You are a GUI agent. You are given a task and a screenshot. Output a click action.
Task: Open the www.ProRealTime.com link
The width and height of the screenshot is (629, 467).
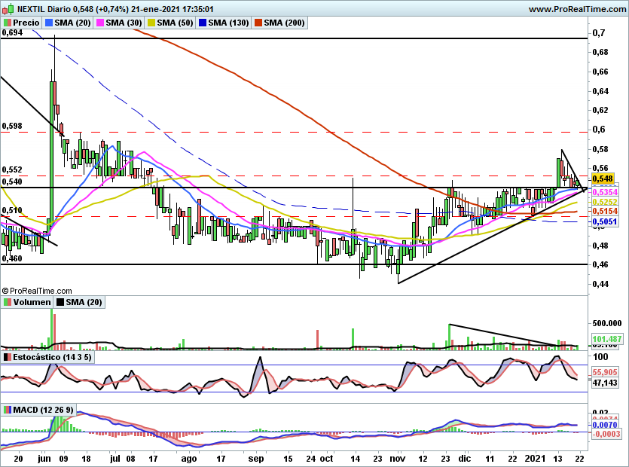pyautogui.click(x=577, y=9)
